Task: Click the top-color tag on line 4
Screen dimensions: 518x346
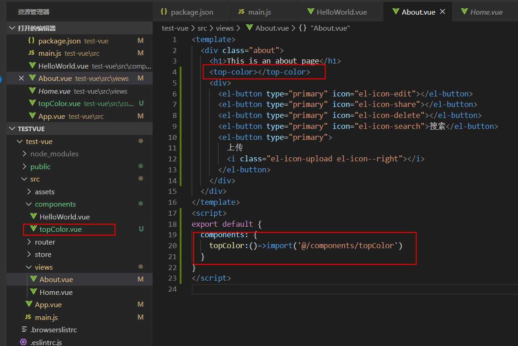Action: [x=260, y=72]
